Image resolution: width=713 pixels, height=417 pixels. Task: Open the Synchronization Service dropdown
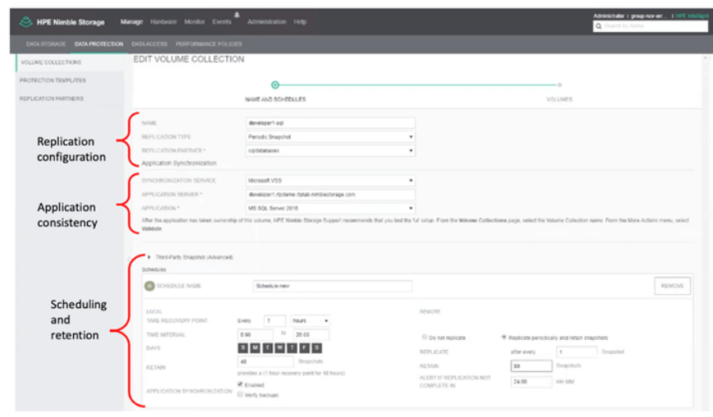click(330, 180)
